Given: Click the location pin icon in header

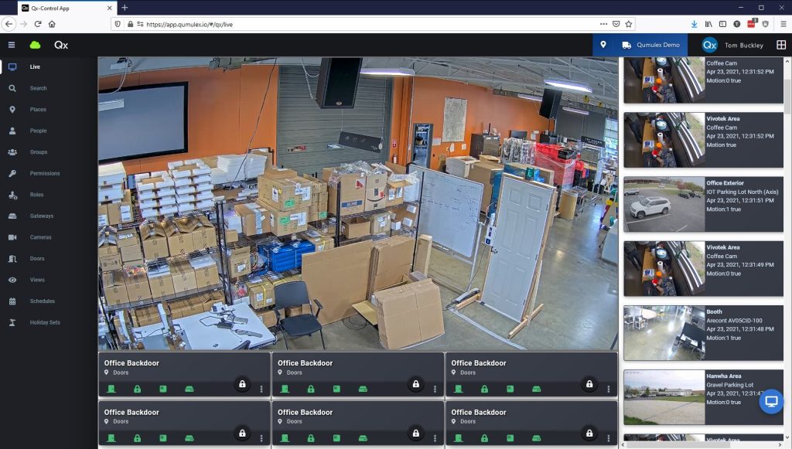Looking at the screenshot, I should (x=603, y=45).
